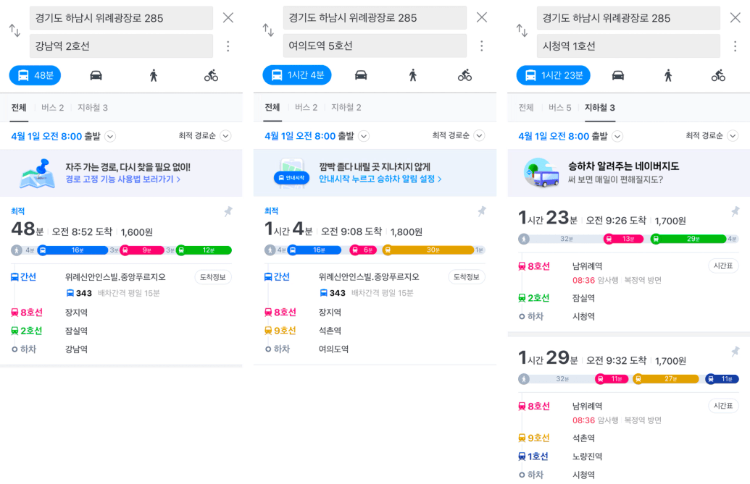Select green Line 2 segment of the 48분 route bar

[x=204, y=250]
